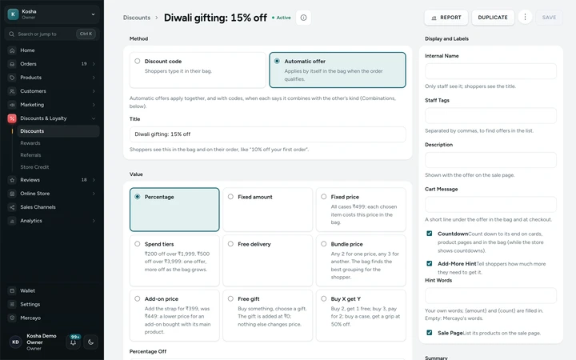Choose the Free delivery value type
Screen dimensions: 576x360
tap(267, 261)
